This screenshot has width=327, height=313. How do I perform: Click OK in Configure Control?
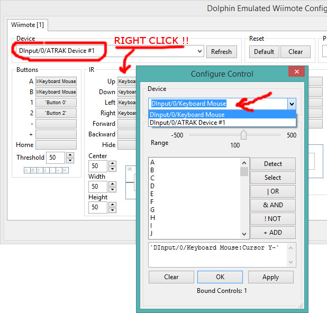220,277
